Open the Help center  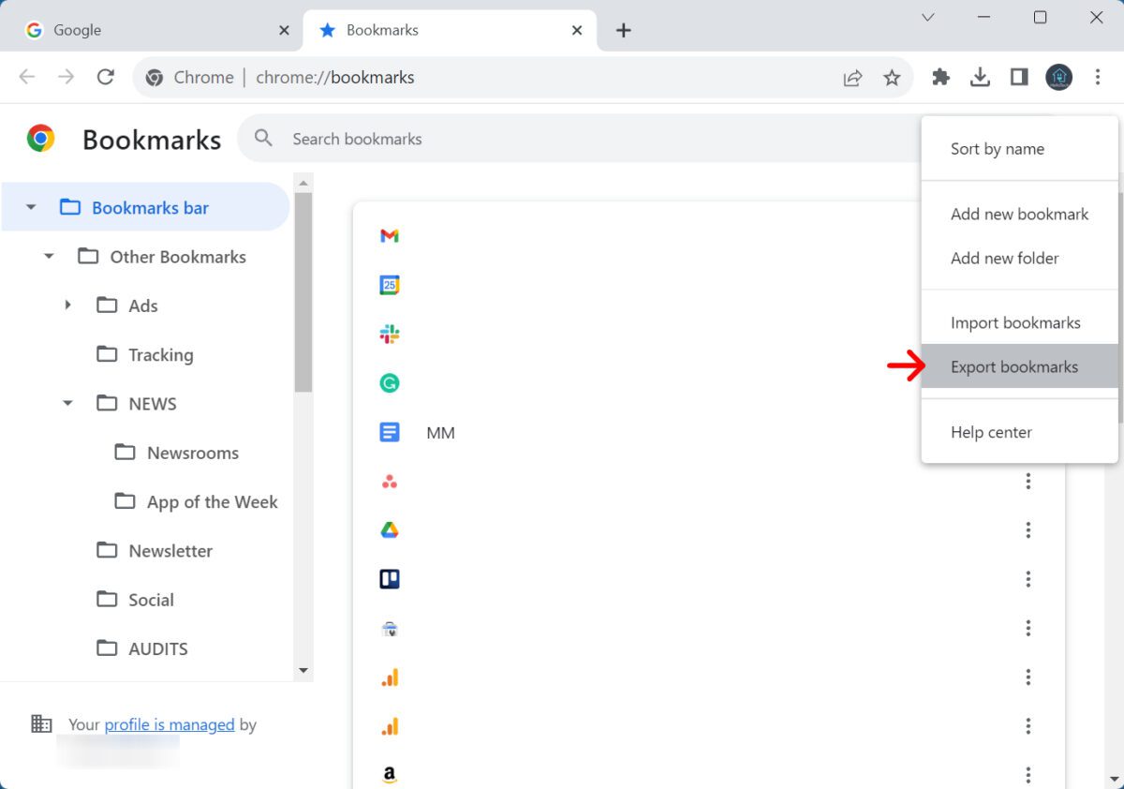tap(990, 432)
